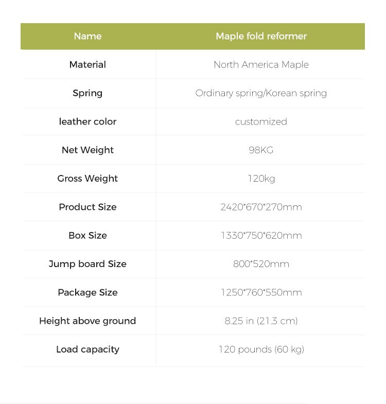Select the 'Product Size' label
The width and height of the screenshot is (386, 404).
[87, 207]
